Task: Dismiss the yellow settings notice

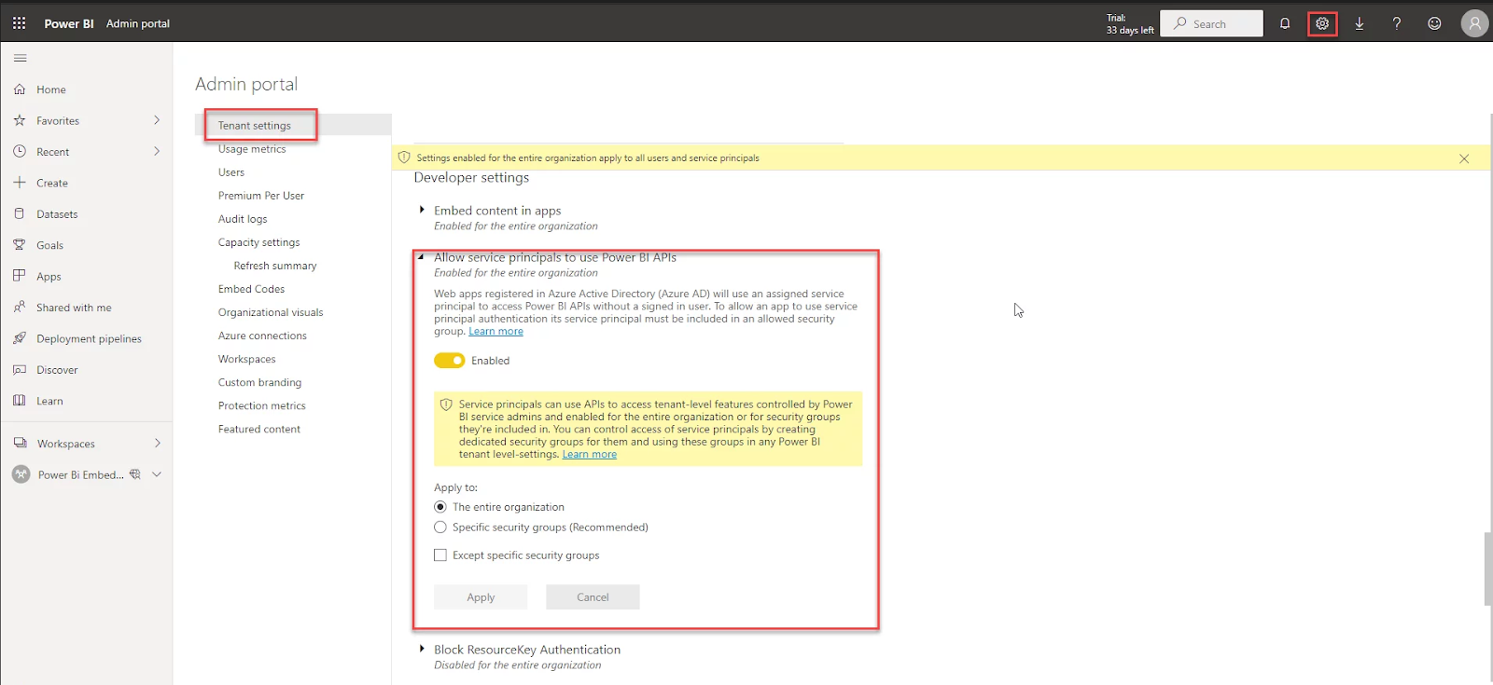Action: coord(1464,158)
